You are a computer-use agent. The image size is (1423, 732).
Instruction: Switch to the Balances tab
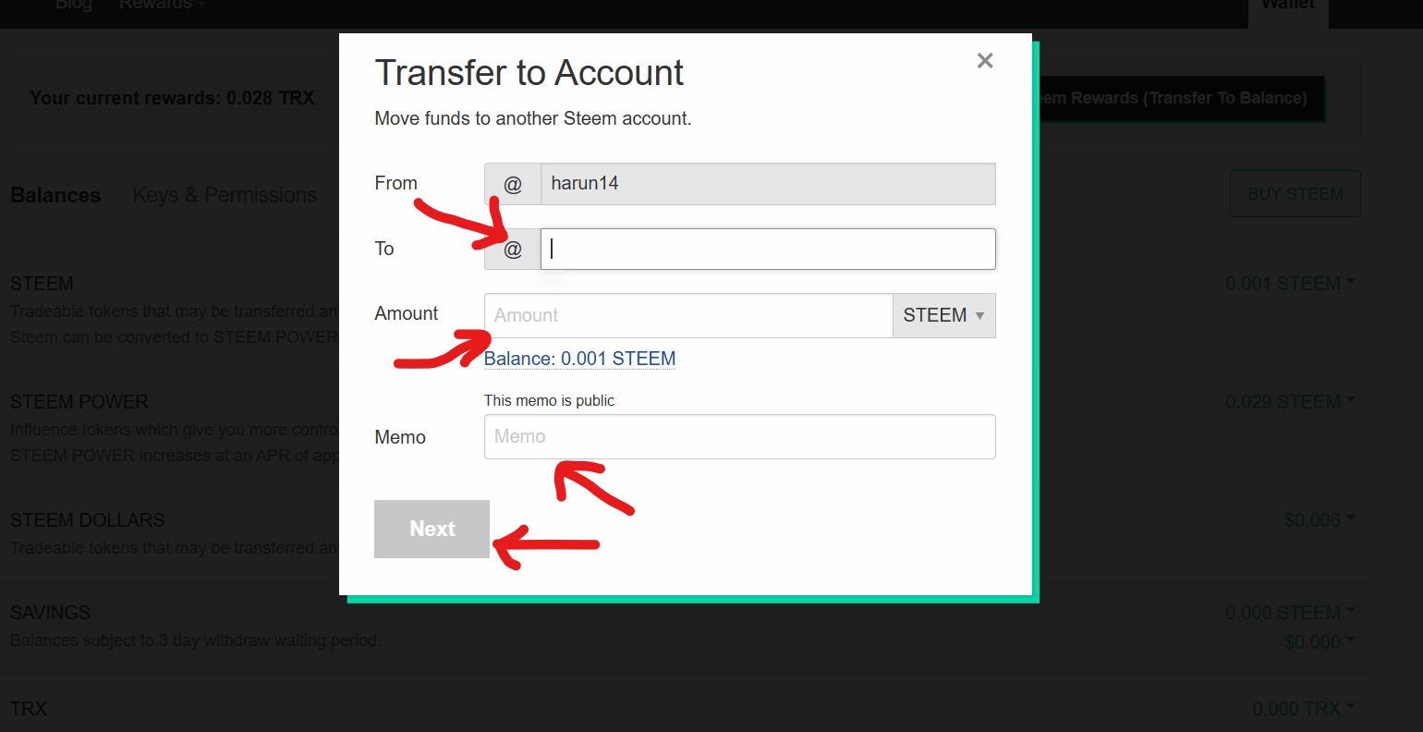(55, 195)
